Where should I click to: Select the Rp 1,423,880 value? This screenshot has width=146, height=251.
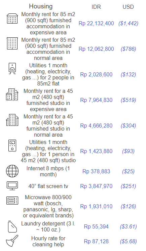(96, 151)
